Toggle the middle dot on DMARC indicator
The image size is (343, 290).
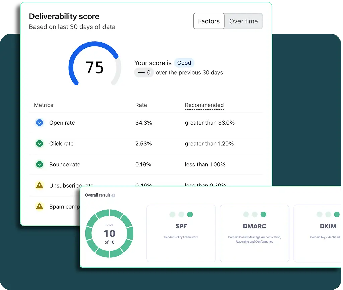(x=254, y=215)
